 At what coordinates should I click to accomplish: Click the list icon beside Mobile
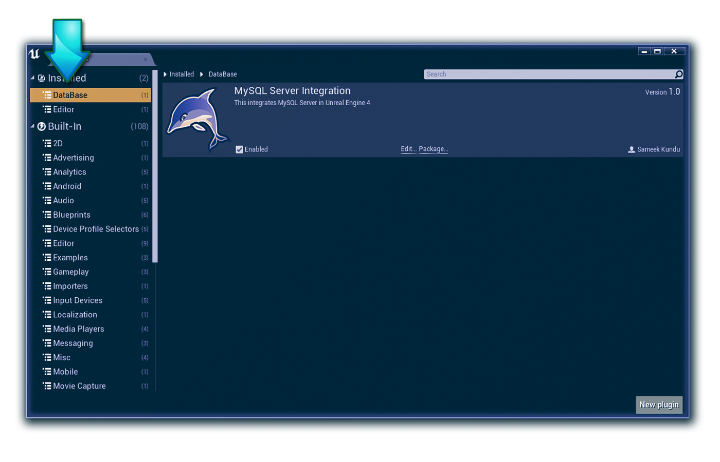(x=47, y=372)
